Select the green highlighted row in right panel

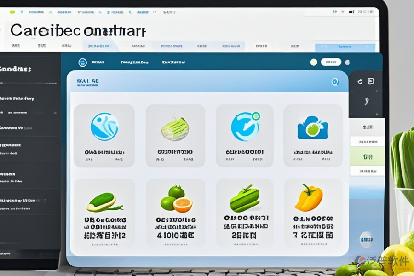tap(367, 156)
